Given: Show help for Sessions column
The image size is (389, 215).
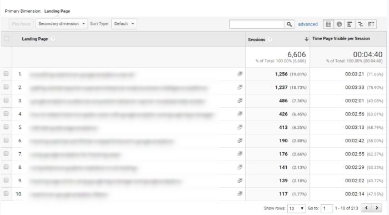Looking at the screenshot, I should (270, 39).
